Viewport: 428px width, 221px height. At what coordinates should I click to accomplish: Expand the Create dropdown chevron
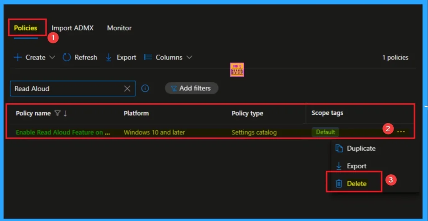click(52, 57)
